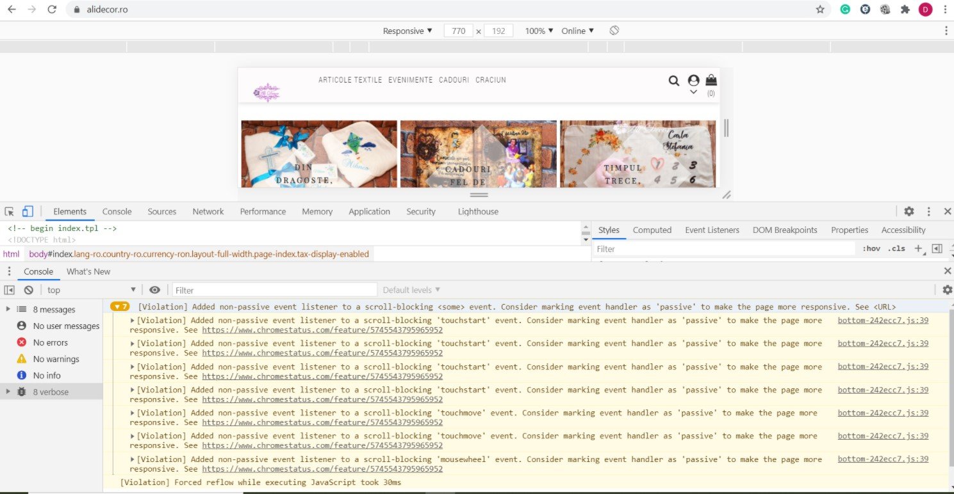Click CRACIUN menu link
954x494 pixels.
(x=491, y=80)
